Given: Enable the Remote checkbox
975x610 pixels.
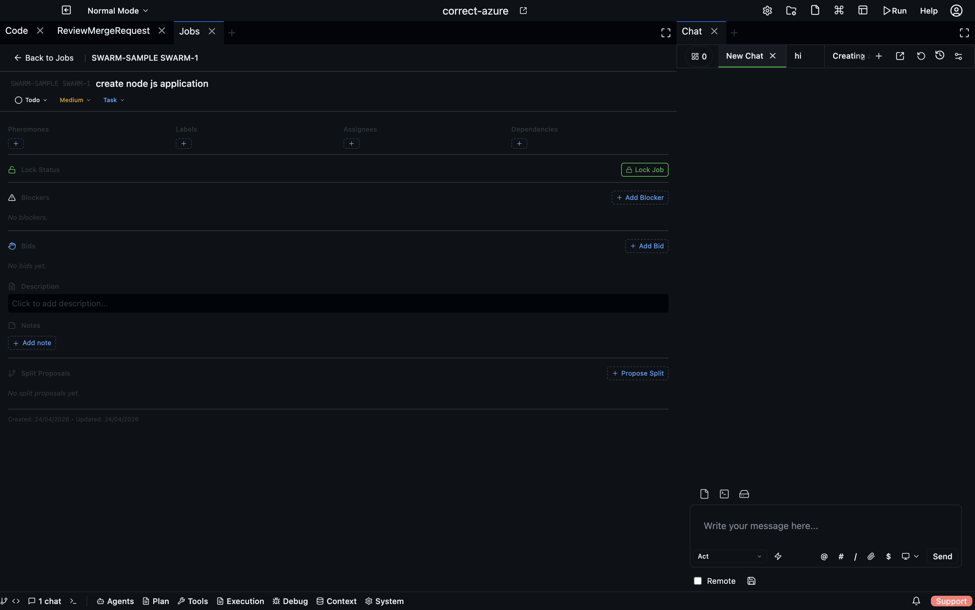Looking at the screenshot, I should (698, 581).
